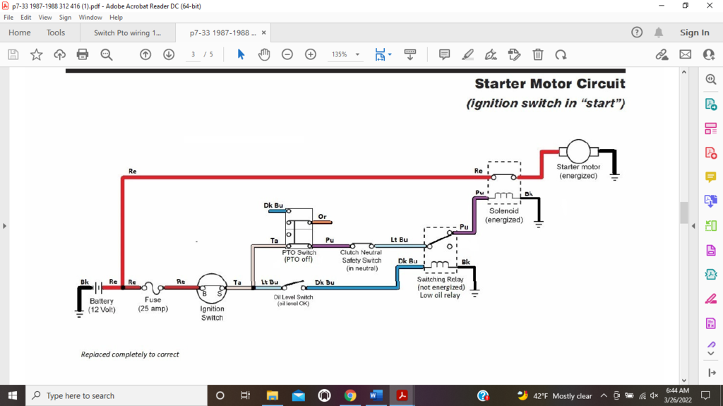Open Word from the Windows taskbar
The image size is (723, 406).
pos(375,395)
